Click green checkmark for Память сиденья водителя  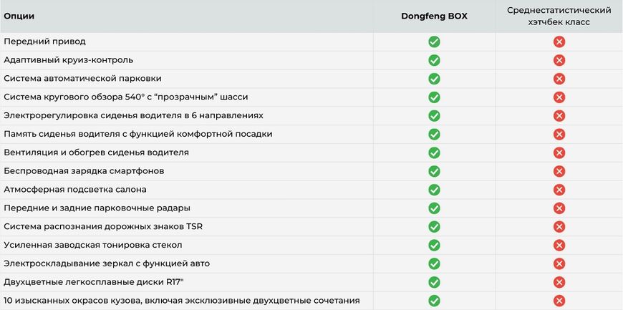point(434,134)
